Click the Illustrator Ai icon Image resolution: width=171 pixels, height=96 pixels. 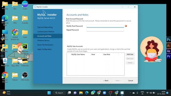pyautogui.click(x=169, y=46)
